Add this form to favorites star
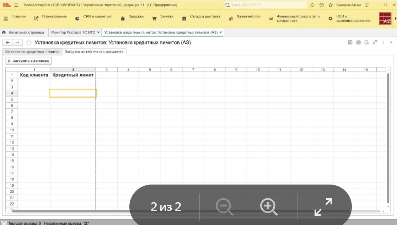 pos(29,43)
